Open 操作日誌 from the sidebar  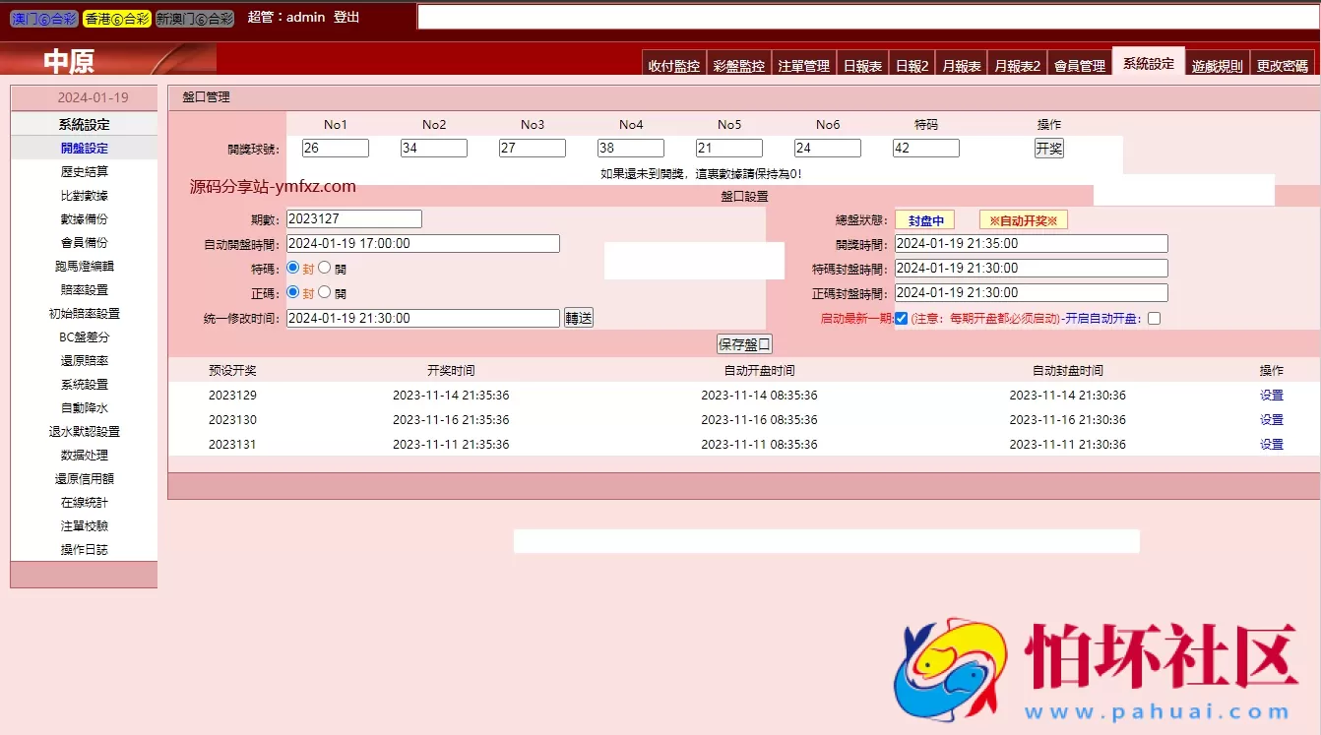click(84, 549)
